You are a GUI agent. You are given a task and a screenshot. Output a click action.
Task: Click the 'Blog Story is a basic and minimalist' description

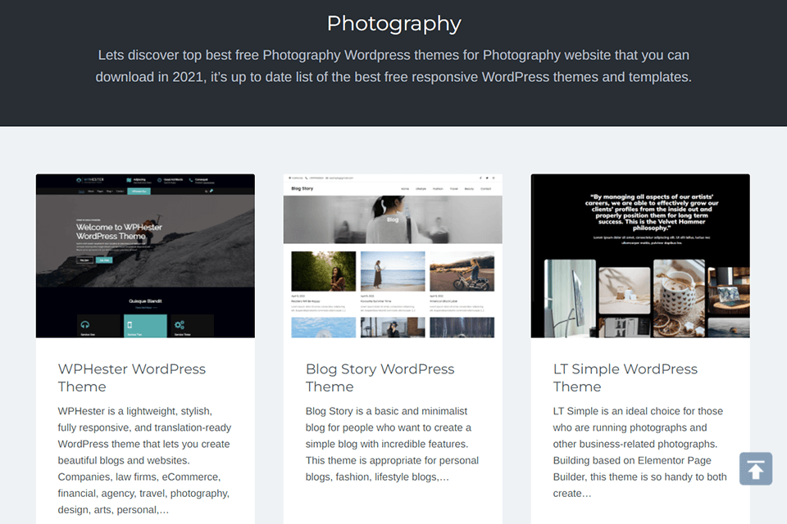[392, 444]
